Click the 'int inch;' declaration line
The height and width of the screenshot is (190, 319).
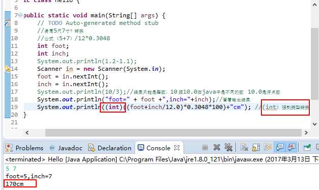53,53
